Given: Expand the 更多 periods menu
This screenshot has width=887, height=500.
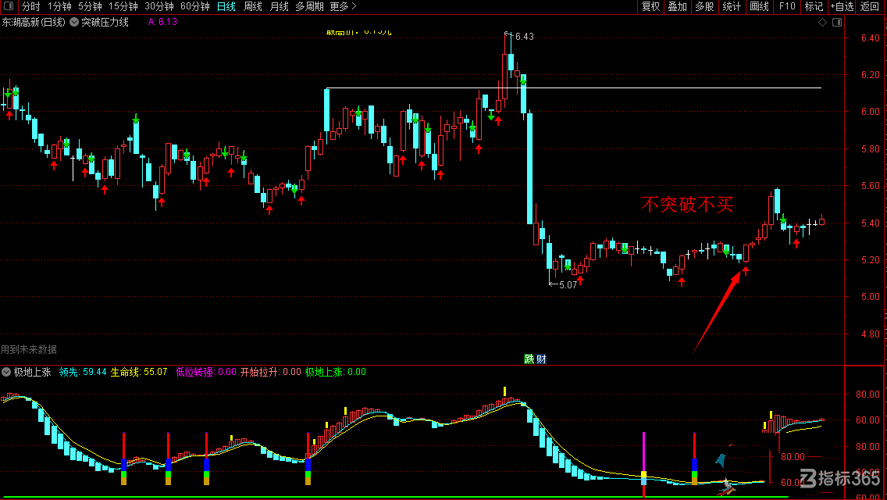Looking at the screenshot, I should coord(343,7).
